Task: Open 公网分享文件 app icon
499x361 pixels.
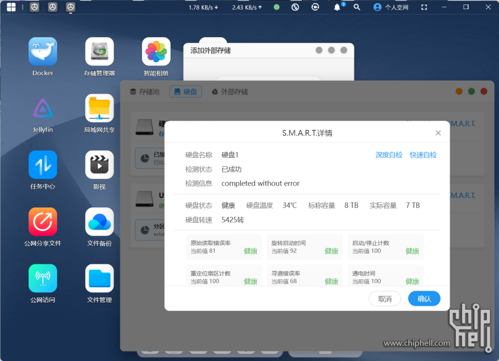Action: [43, 222]
